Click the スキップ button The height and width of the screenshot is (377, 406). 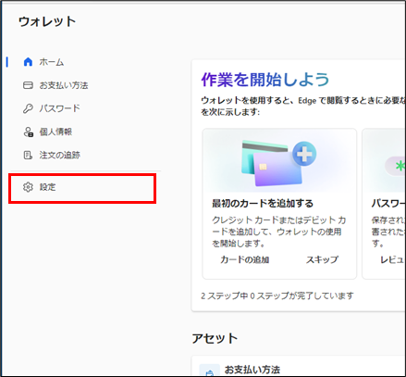322,259
